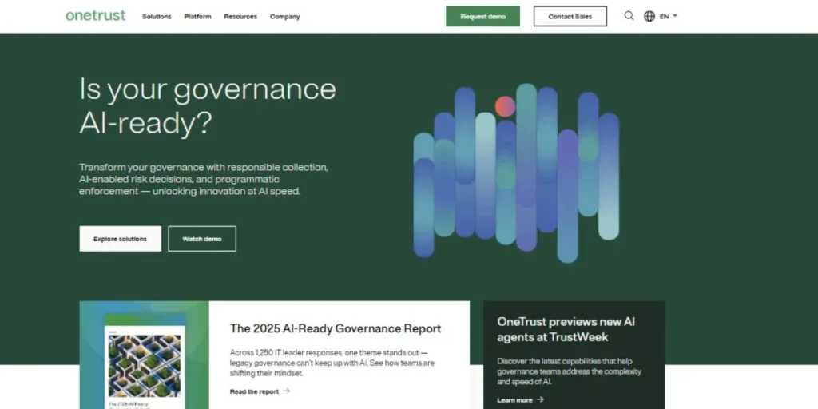Select the Watch demo button
This screenshot has height=409, width=818.
point(202,239)
